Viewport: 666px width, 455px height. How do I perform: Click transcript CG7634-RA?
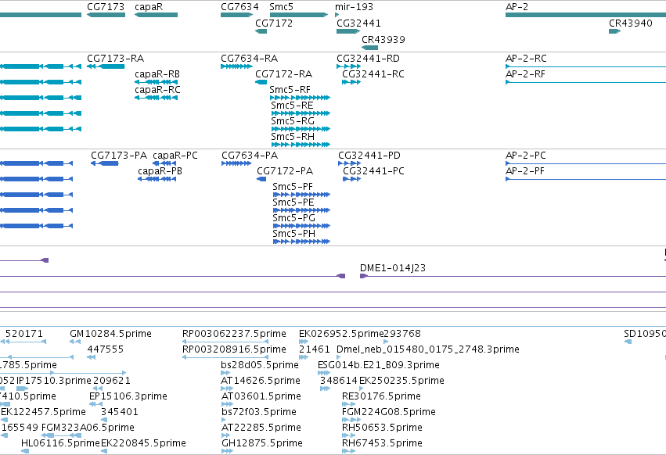click(x=236, y=66)
